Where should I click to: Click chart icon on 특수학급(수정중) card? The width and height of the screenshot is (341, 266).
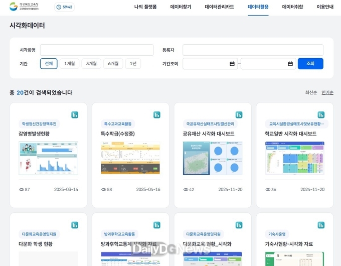[x=157, y=115]
